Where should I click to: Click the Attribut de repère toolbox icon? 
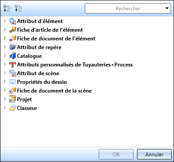click(13, 47)
